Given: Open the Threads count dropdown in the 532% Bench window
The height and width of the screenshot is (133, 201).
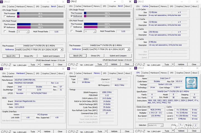Looking at the screenshot, I should pos(95,31).
